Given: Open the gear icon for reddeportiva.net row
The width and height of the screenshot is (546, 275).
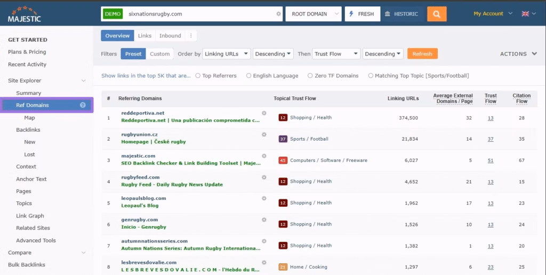Looking at the screenshot, I should coord(264,113).
